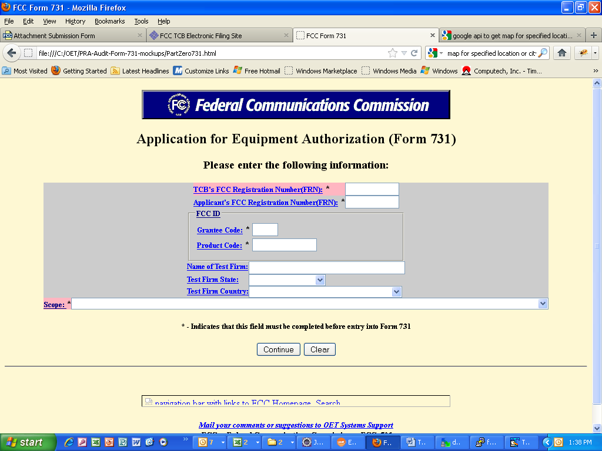Open the Bookmarks menu

[x=110, y=21]
